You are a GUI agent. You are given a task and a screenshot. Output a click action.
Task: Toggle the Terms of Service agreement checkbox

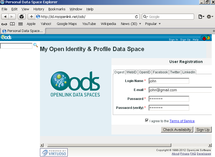pyautogui.click(x=147, y=121)
